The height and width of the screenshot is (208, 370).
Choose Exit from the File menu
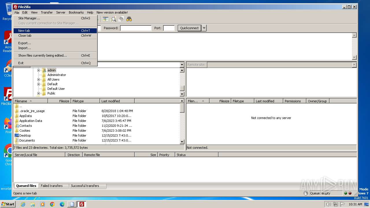55,63
